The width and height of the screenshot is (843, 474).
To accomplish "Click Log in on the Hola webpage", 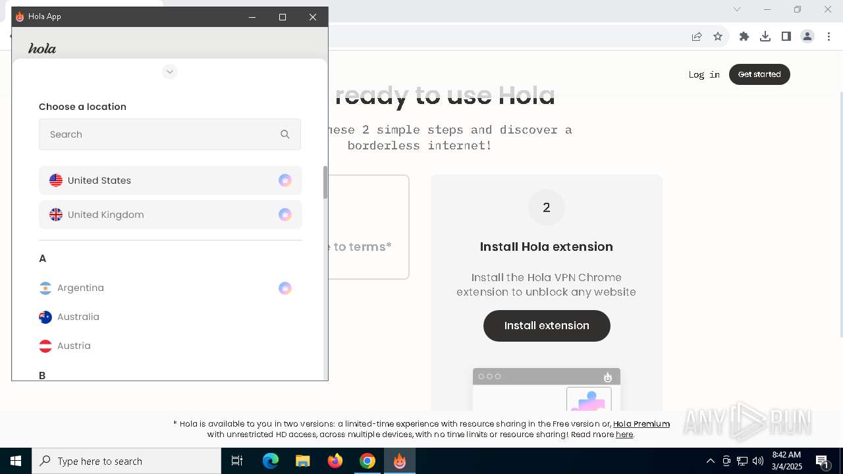I will pos(704,74).
